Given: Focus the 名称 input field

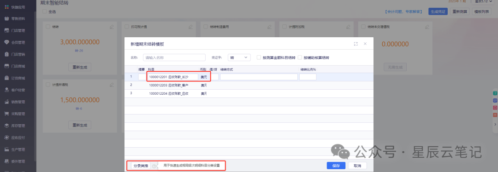Looking at the screenshot, I should click(174, 57).
